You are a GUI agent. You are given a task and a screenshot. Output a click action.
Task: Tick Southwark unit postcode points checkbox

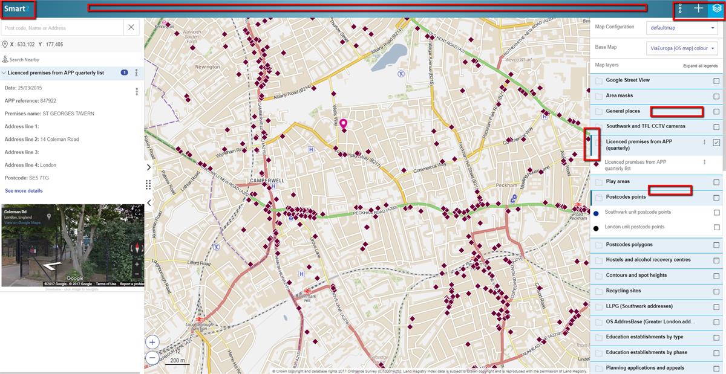coord(716,213)
